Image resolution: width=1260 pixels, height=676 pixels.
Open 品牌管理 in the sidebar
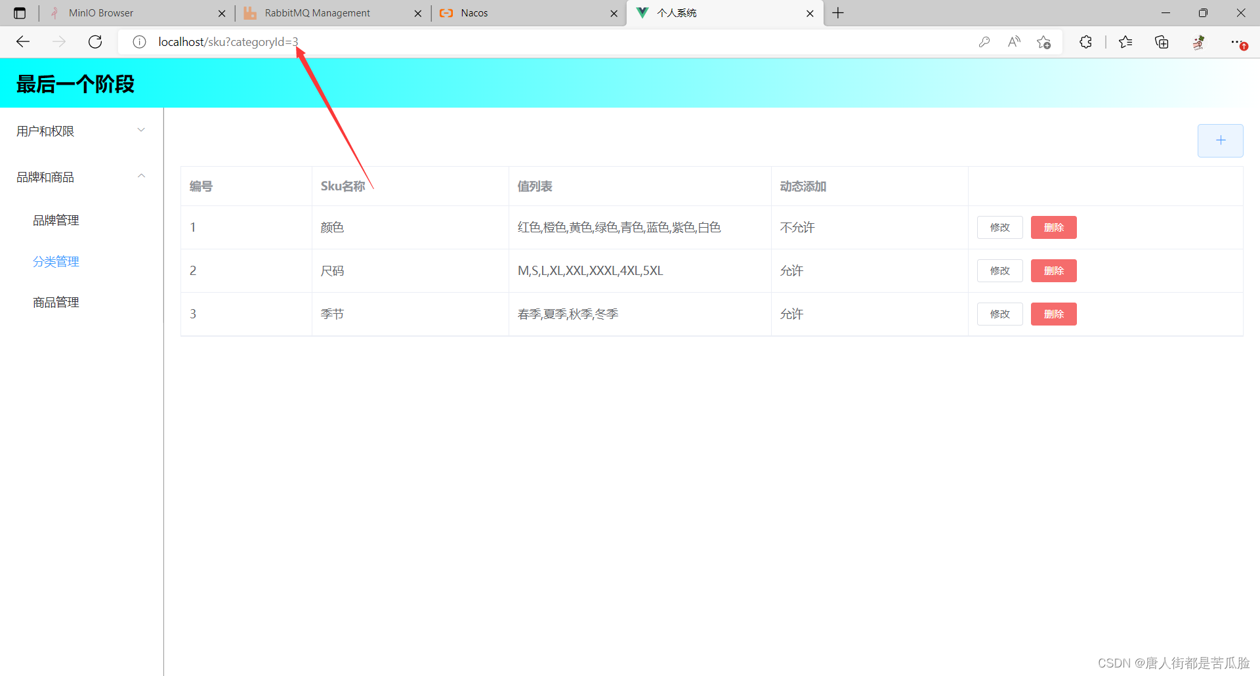click(x=81, y=221)
